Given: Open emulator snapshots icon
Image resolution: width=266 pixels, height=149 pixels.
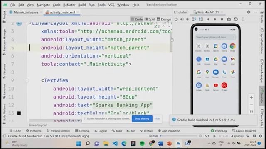Looking at the screenshot, I should click(x=236, y=19).
